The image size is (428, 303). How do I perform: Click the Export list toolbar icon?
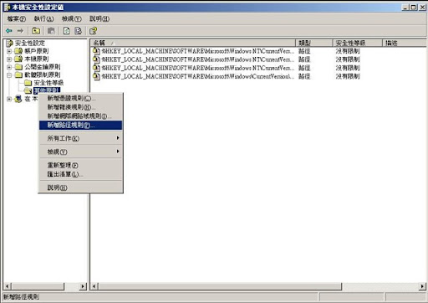point(79,31)
